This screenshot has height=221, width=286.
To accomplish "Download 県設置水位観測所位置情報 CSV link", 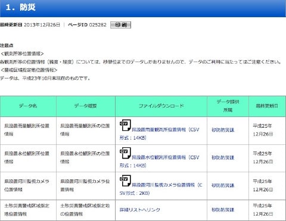I will pos(159,161).
